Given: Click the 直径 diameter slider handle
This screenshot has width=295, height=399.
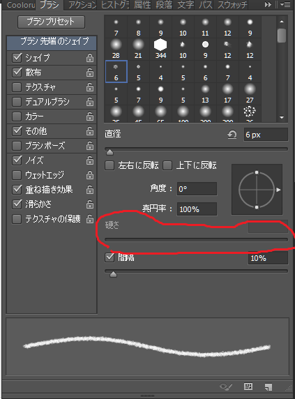Looking at the screenshot, I should (x=109, y=152).
